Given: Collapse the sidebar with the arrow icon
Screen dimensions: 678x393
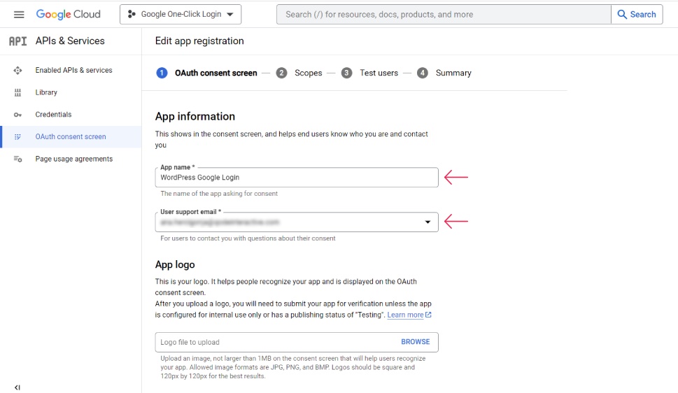Looking at the screenshot, I should pyautogui.click(x=17, y=387).
